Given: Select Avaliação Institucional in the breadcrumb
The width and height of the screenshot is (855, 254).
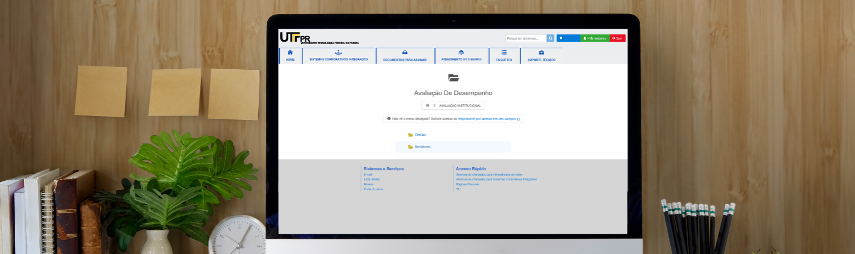Looking at the screenshot, I should point(460,105).
